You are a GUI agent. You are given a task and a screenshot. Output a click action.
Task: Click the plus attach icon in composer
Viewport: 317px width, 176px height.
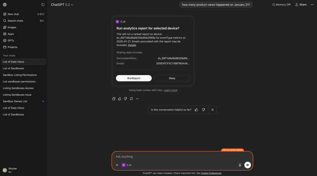click(x=117, y=165)
